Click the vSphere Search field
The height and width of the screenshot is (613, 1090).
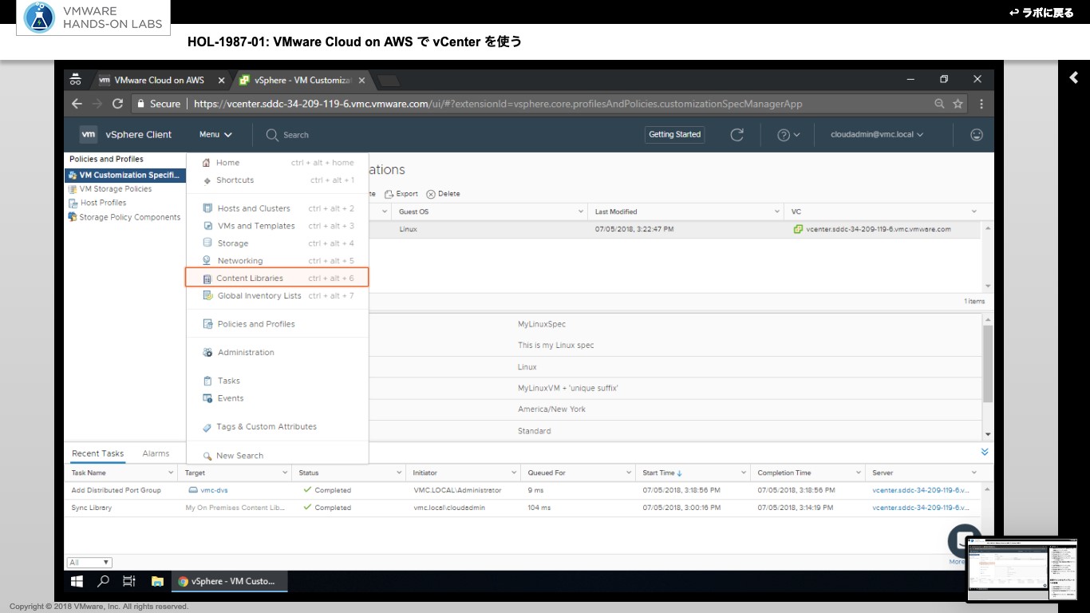(x=296, y=135)
